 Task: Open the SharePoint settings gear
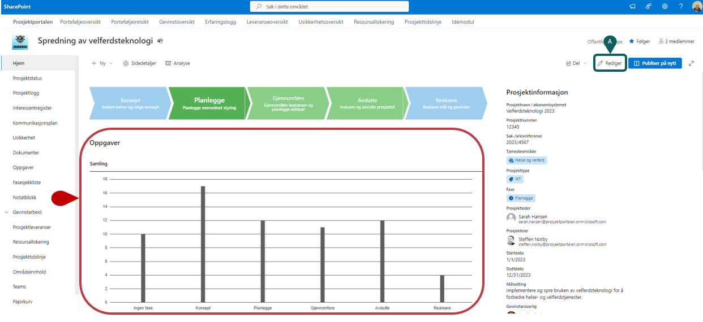click(665, 7)
